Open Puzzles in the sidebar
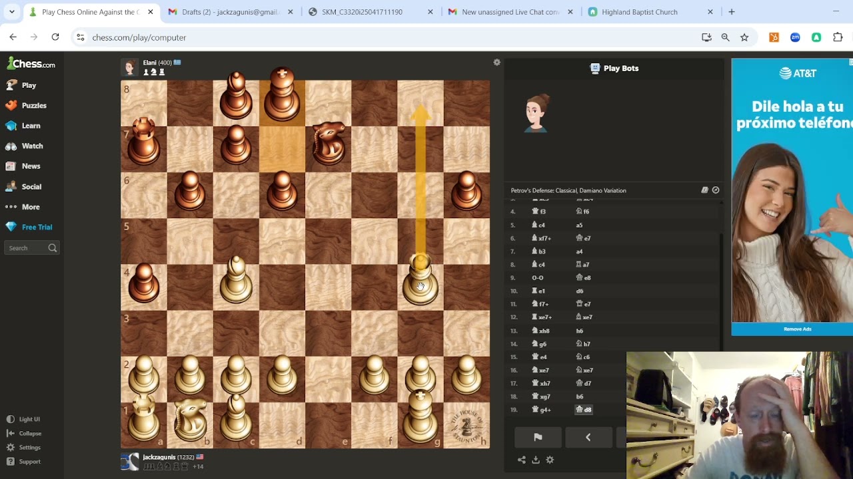Image resolution: width=853 pixels, height=479 pixels. (x=26, y=105)
